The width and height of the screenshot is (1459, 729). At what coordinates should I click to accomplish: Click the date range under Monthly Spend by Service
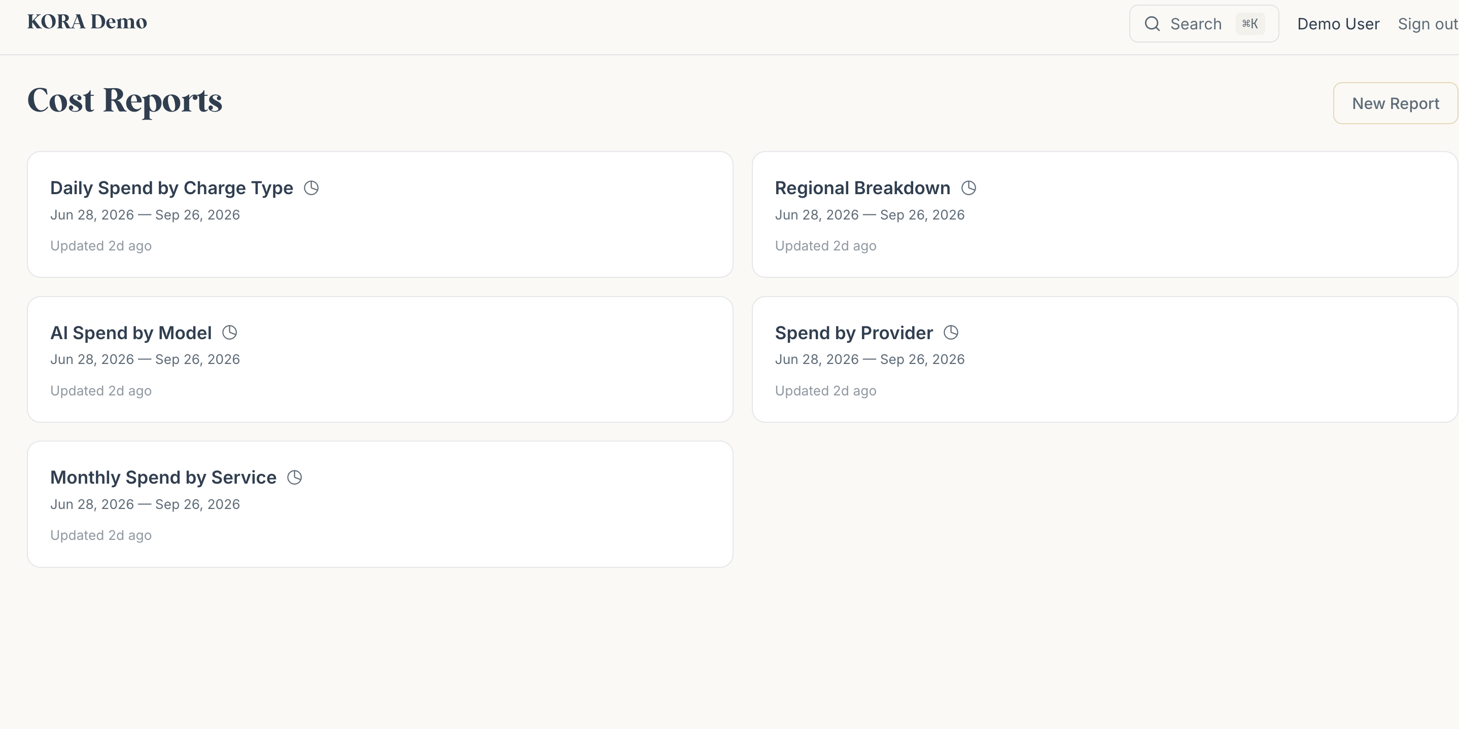(x=145, y=504)
